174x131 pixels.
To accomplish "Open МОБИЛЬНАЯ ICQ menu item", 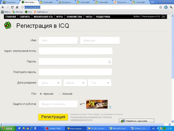I will 43,17.
